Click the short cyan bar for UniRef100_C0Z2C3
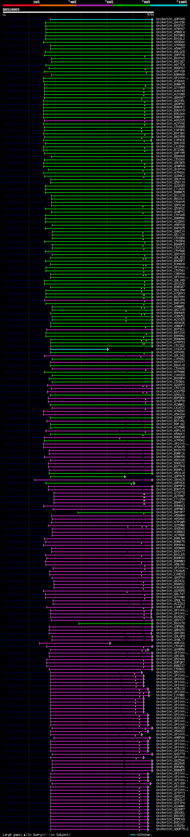The image size is (190, 837). pyautogui.click(x=80, y=349)
